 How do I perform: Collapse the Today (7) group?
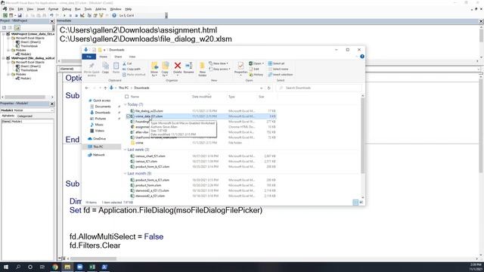[125, 104]
